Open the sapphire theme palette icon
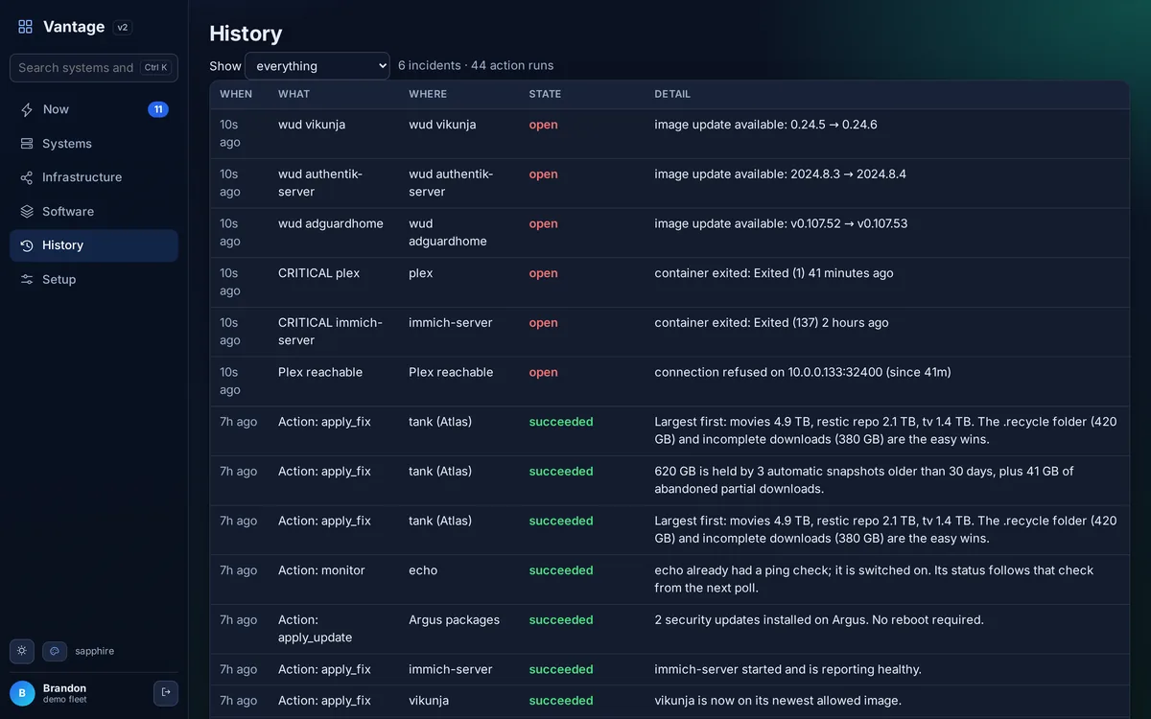This screenshot has height=719, width=1151. (55, 651)
